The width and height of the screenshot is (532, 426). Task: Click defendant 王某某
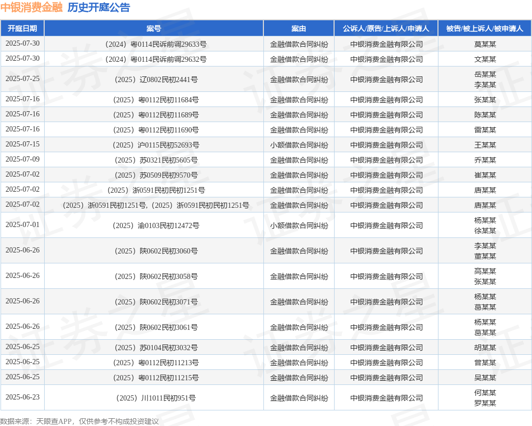(485, 145)
